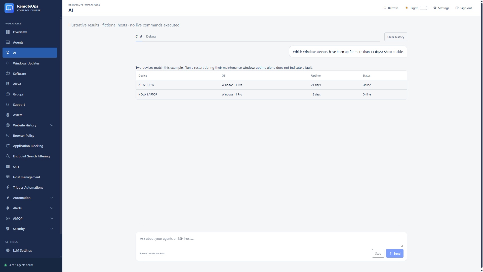Click the page vertical scrollbar
483x272 pixels.
click(x=481, y=136)
